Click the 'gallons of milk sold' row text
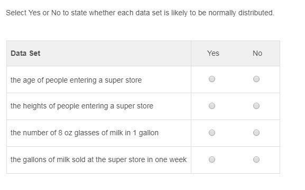305x190 pixels. tap(98, 160)
